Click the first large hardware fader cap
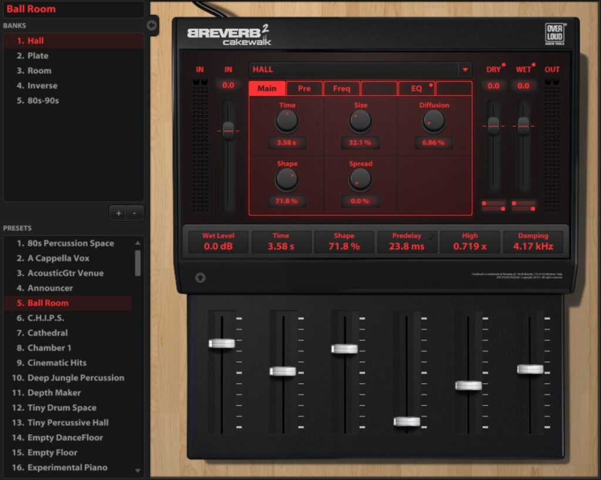The image size is (601, 480). 221,343
